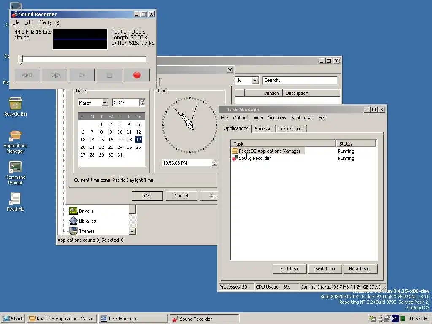Open Task Manager Options menu

pyautogui.click(x=241, y=118)
